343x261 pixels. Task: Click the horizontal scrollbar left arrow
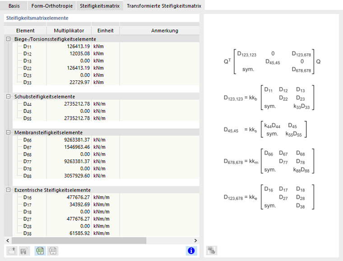pyautogui.click(x=8, y=241)
